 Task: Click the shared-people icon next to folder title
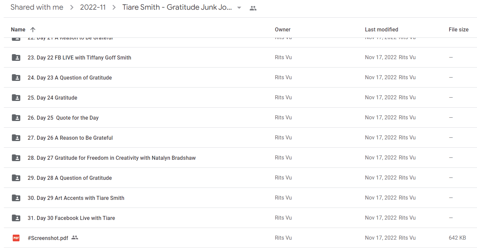click(253, 8)
